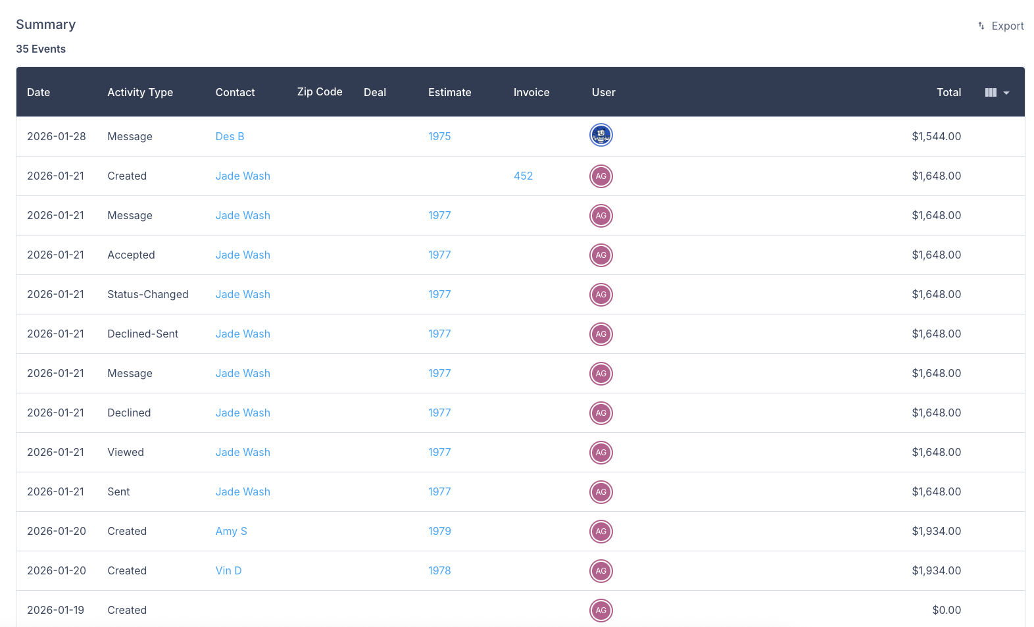Sort by the Total column header
Viewport: 1034px width, 627px height.
click(948, 93)
